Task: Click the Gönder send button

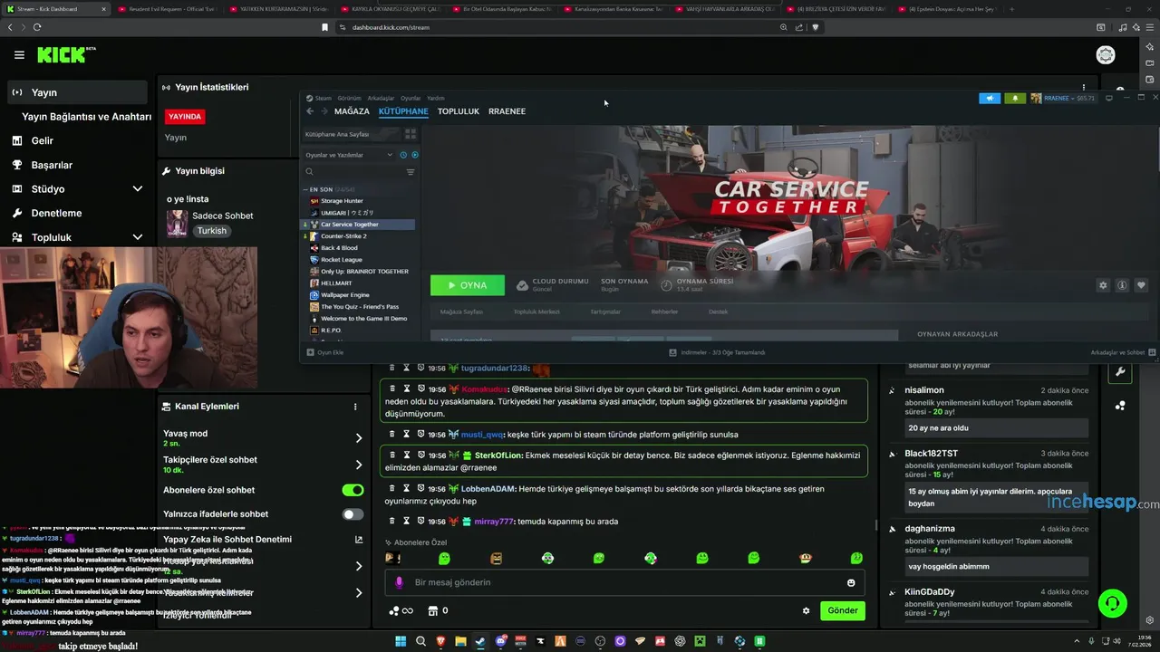Action: (x=843, y=610)
